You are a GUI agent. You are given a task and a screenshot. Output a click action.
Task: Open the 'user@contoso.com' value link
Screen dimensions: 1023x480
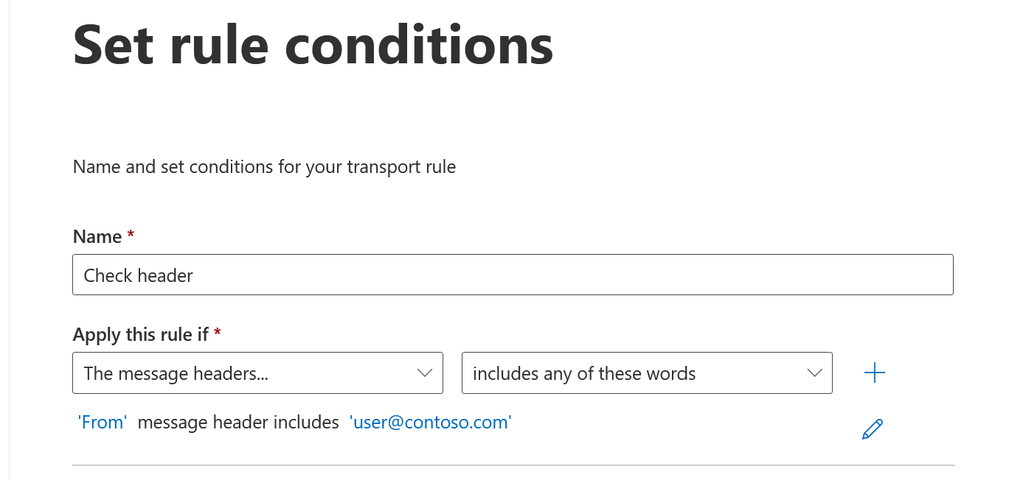pos(431,423)
